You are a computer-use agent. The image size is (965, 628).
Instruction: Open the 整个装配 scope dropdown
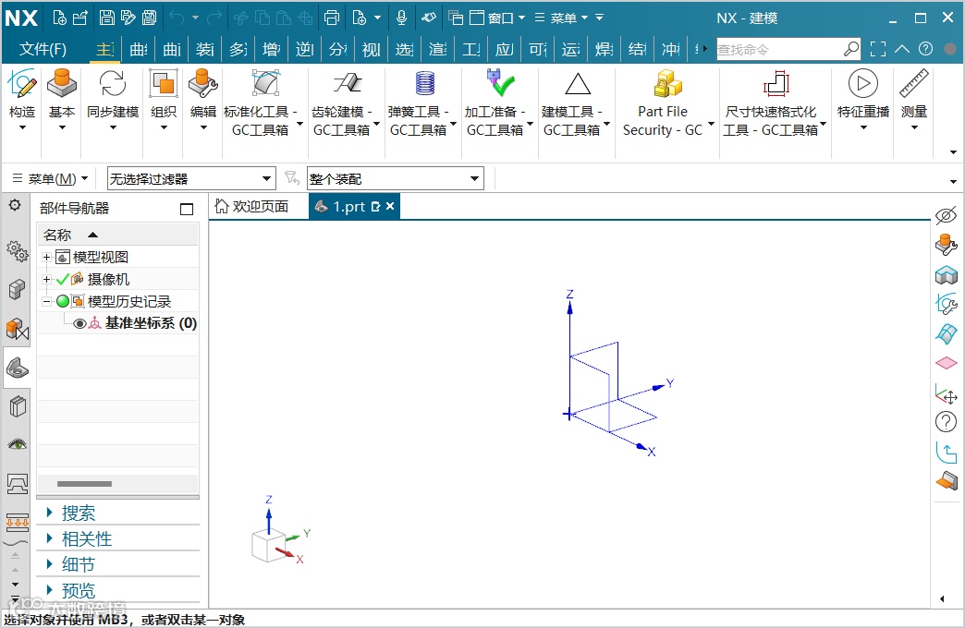click(395, 179)
